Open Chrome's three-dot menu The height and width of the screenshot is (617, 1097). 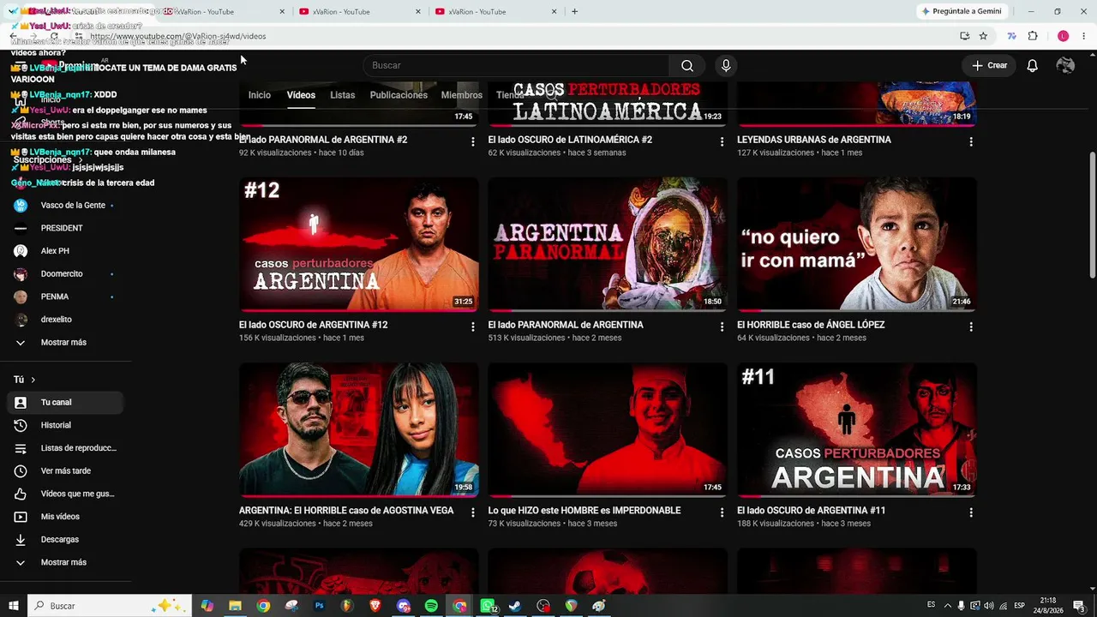click(1084, 36)
